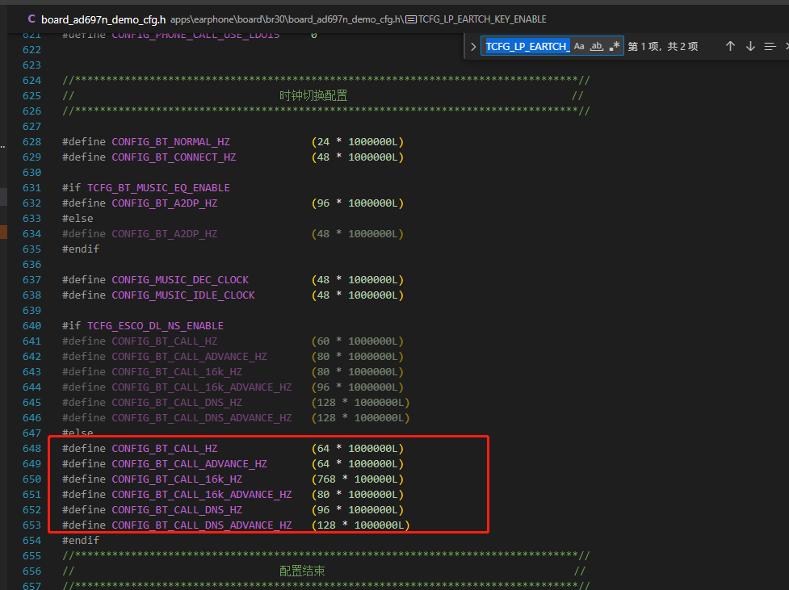Click the (24 * 1000000L) value
This screenshot has width=789, height=590.
click(x=358, y=142)
